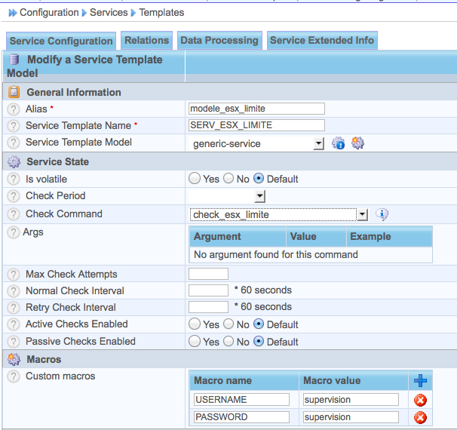Image resolution: width=457 pixels, height=430 pixels.
Task: Delete the USERNAME macro row
Action: coord(421,400)
